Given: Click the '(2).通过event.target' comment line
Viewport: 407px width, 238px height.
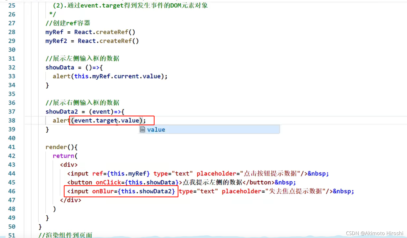Looking at the screenshot, I should [x=130, y=6].
